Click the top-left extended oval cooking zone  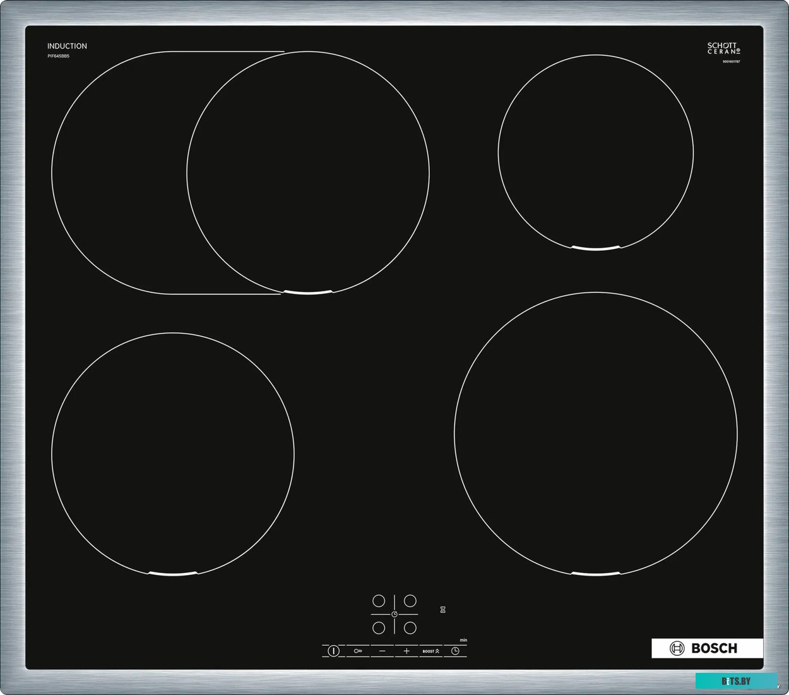click(x=240, y=172)
